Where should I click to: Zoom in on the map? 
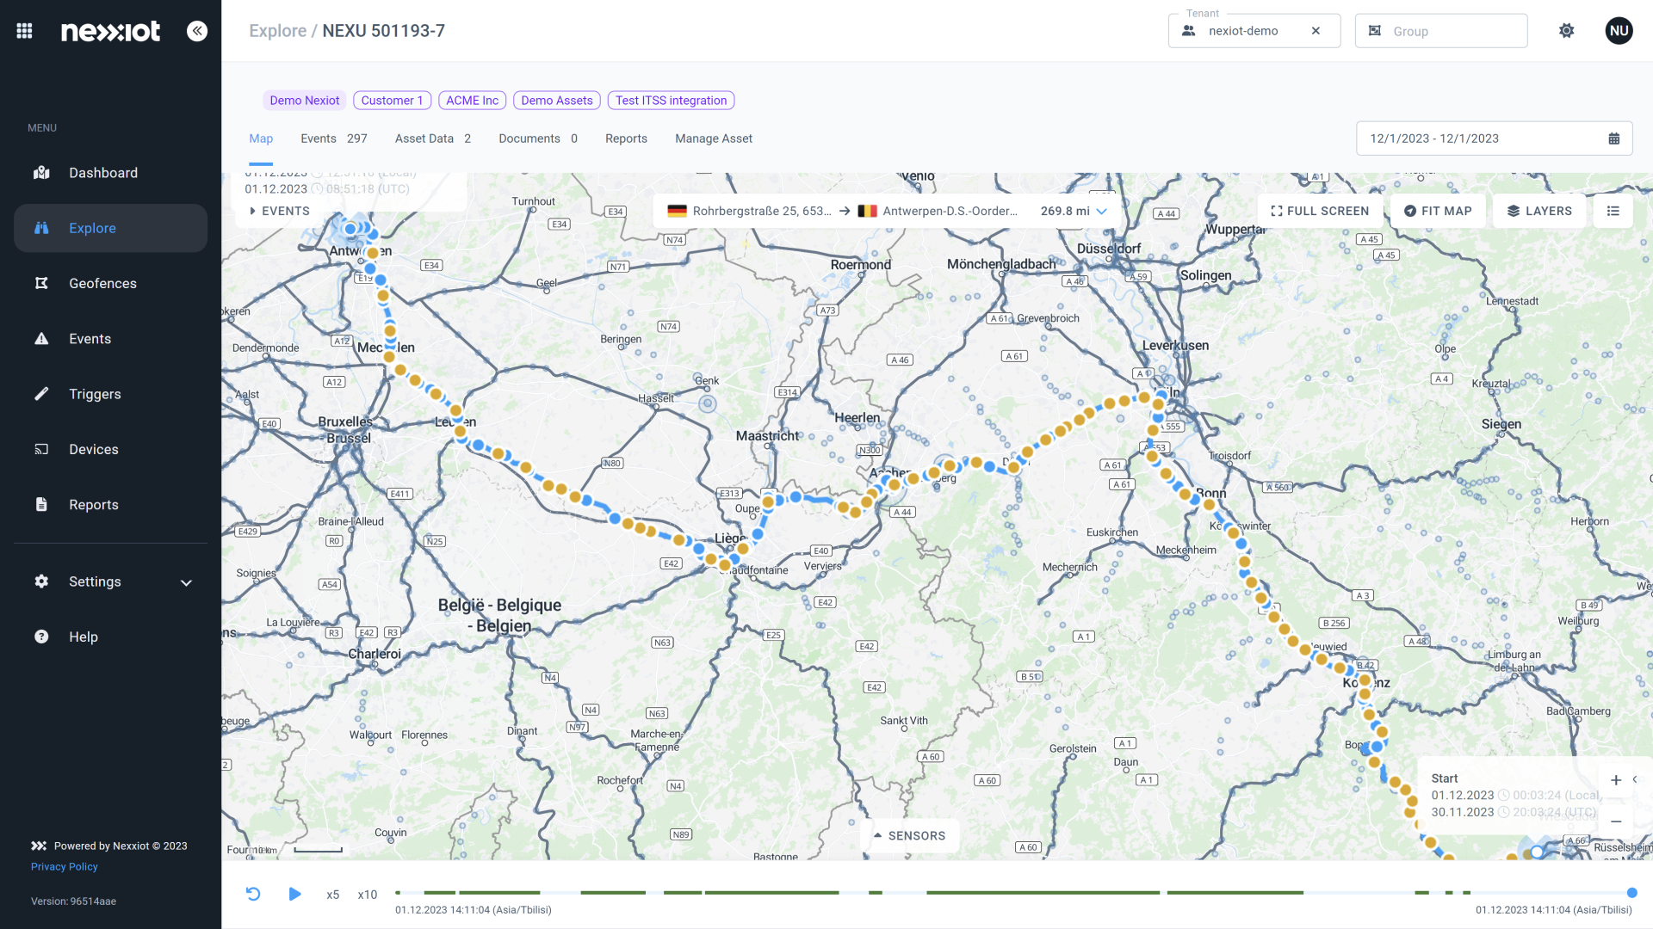pyautogui.click(x=1616, y=780)
